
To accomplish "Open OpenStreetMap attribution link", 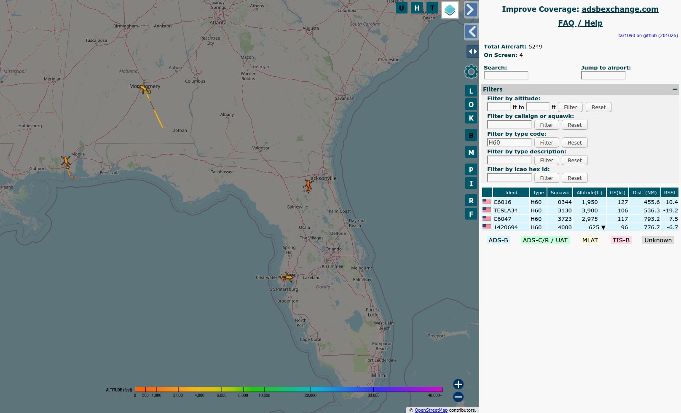I will (x=431, y=410).
